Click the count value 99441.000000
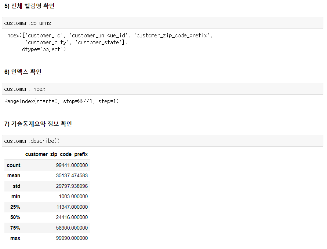This screenshot has height=249, width=327. click(72, 165)
